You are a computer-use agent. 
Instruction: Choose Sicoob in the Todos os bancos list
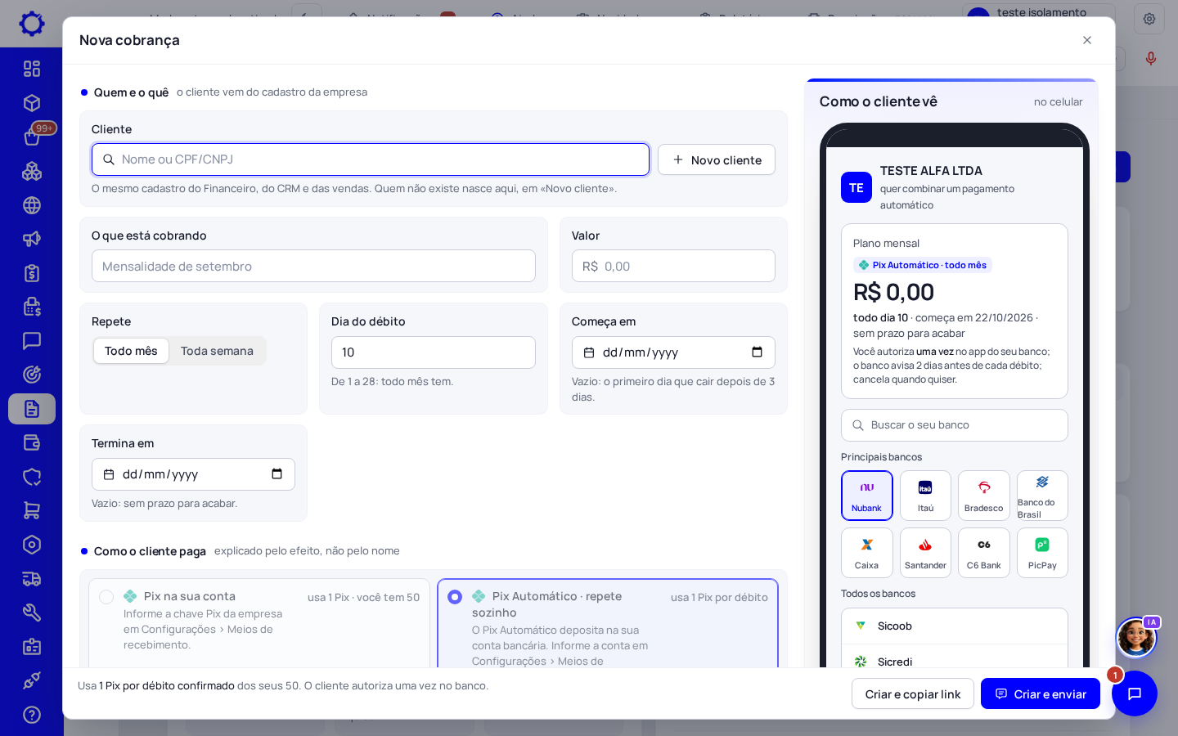click(x=955, y=626)
